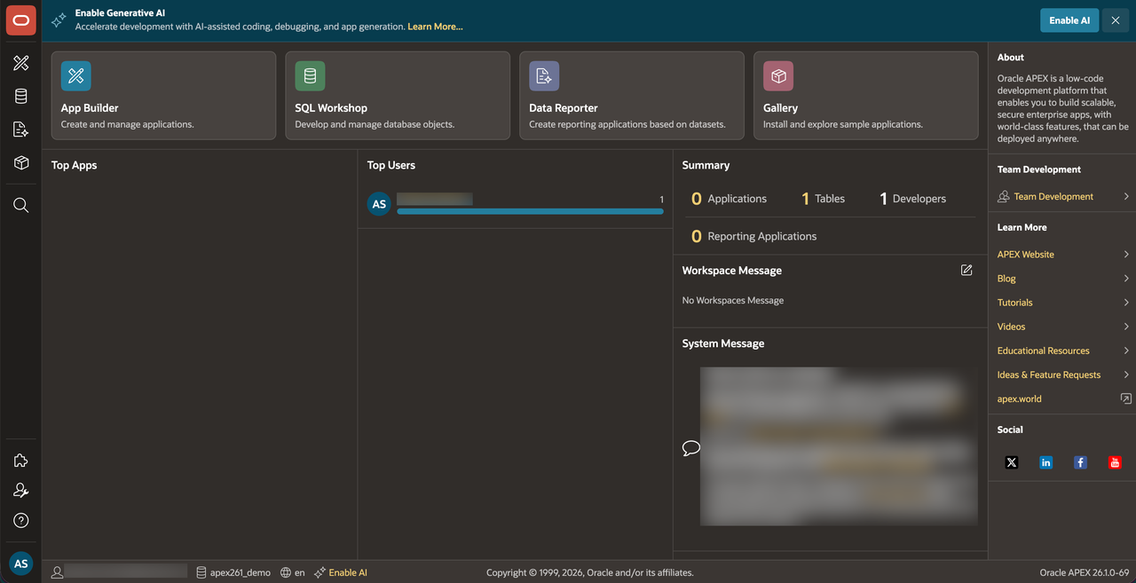1136x583 pixels.
Task: Follow the Learn More link in banner
Action: (x=435, y=27)
